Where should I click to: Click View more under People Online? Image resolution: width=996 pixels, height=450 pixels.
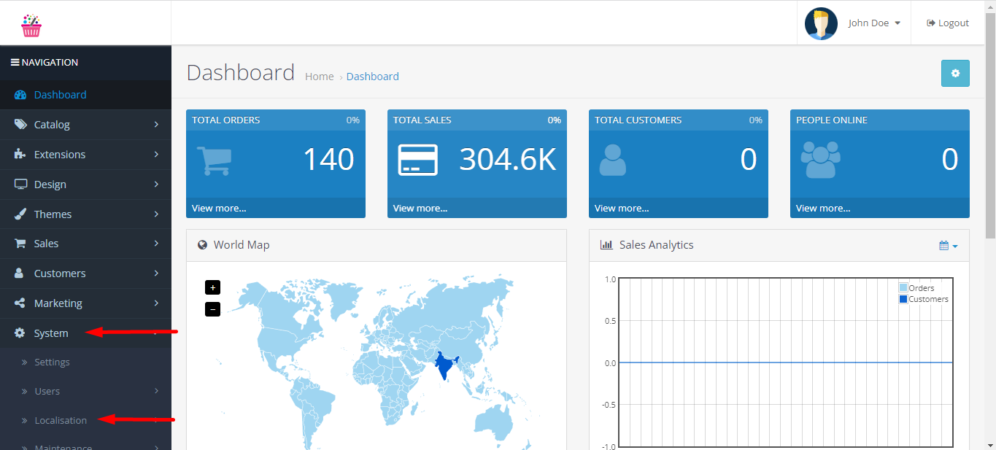pos(823,209)
